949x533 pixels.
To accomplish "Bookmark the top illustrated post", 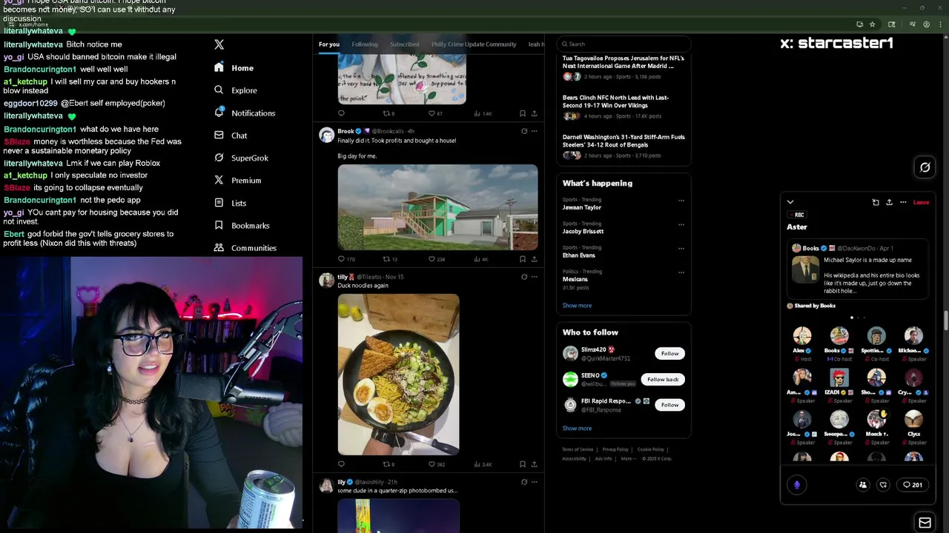I will [x=523, y=113].
